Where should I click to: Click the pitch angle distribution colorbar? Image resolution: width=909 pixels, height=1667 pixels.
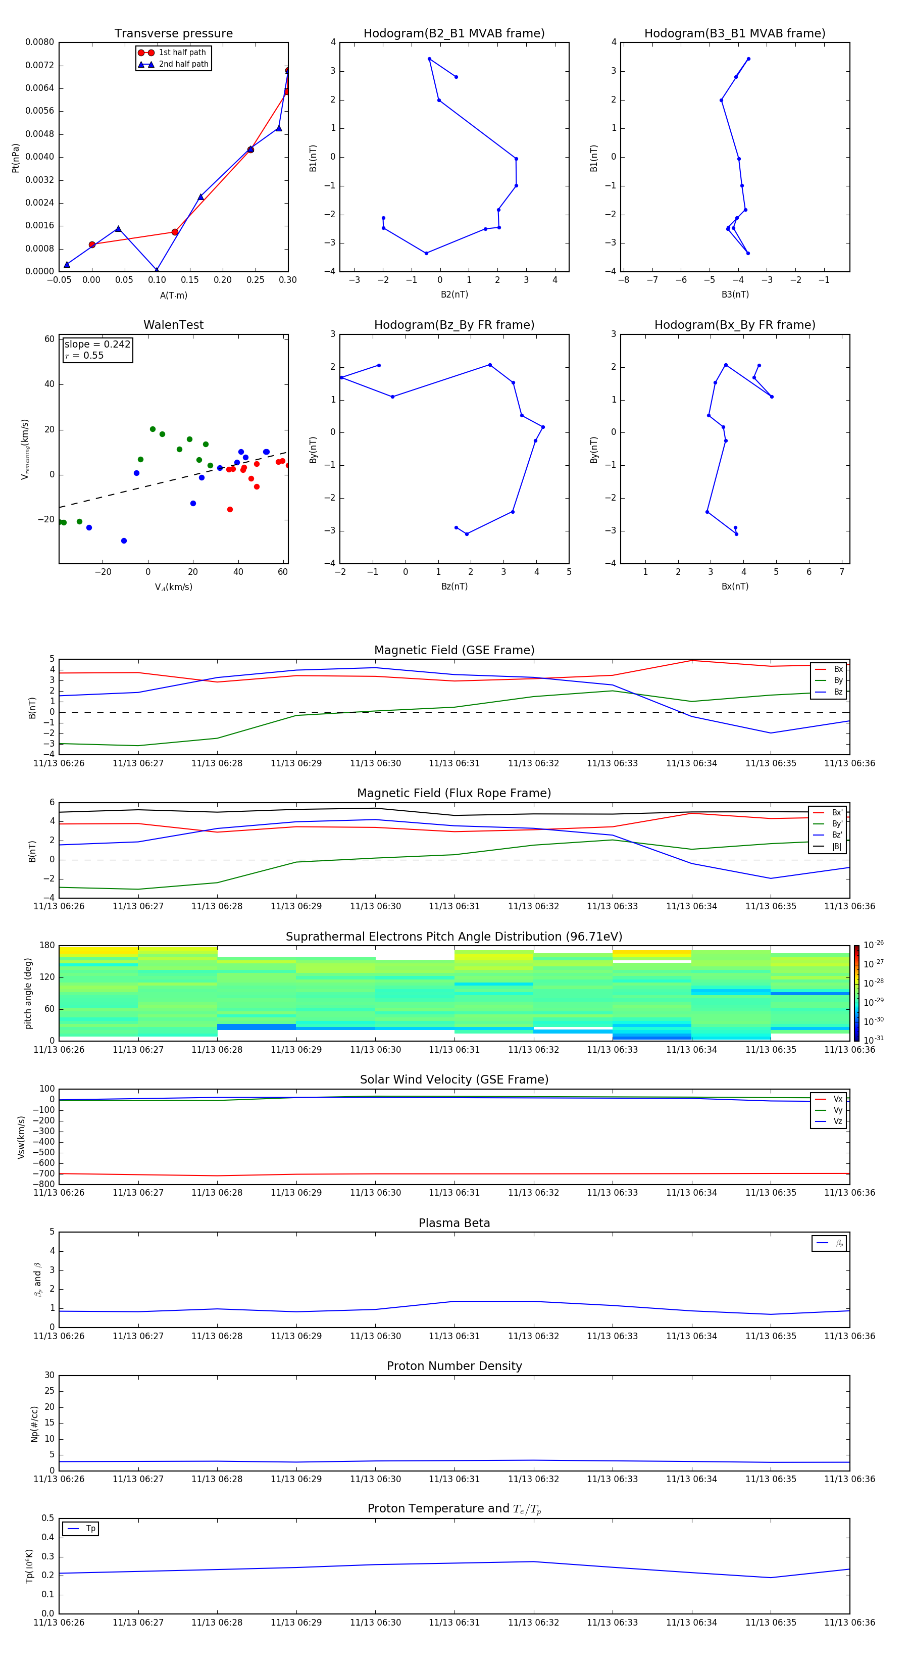[856, 993]
